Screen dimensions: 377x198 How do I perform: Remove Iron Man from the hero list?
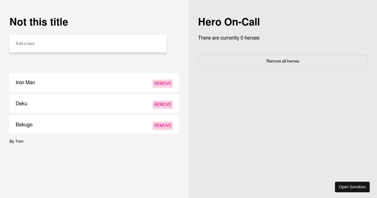[163, 84]
